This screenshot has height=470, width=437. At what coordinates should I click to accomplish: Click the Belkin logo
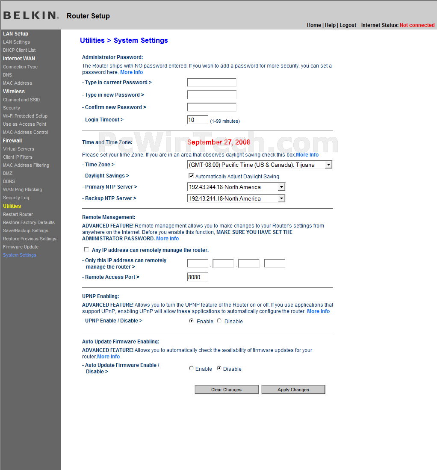click(x=31, y=15)
